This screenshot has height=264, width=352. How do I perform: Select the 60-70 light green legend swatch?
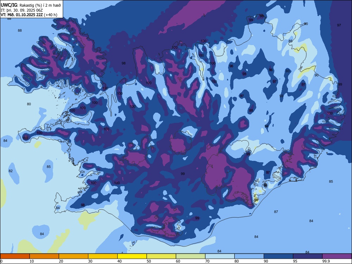coord(190,256)
